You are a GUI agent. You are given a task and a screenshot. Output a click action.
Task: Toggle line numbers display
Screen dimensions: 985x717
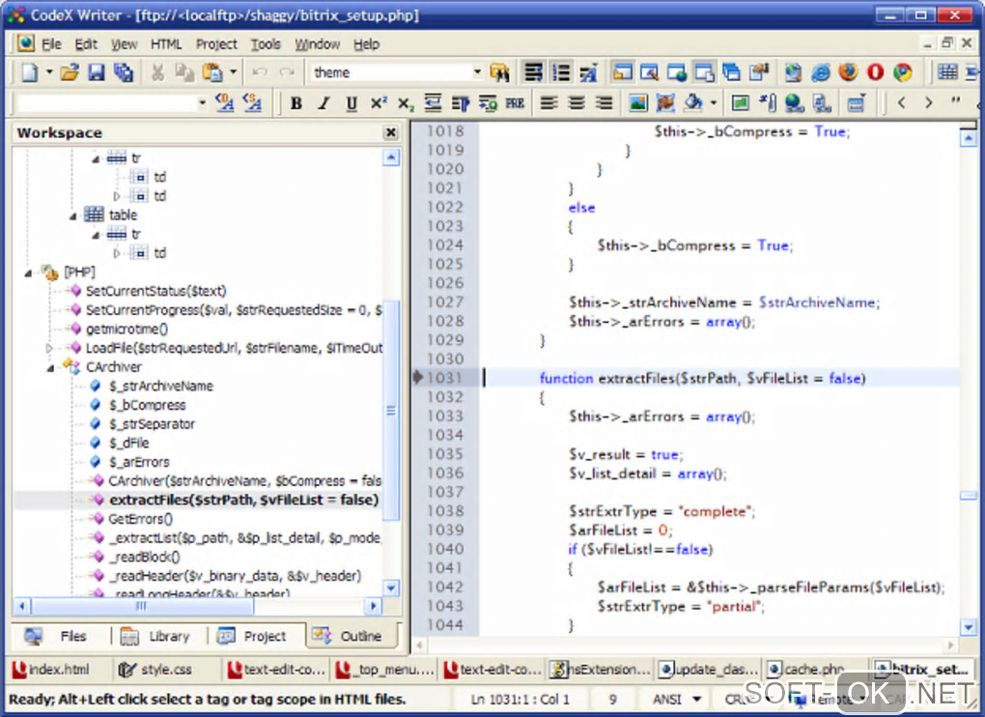pos(560,72)
